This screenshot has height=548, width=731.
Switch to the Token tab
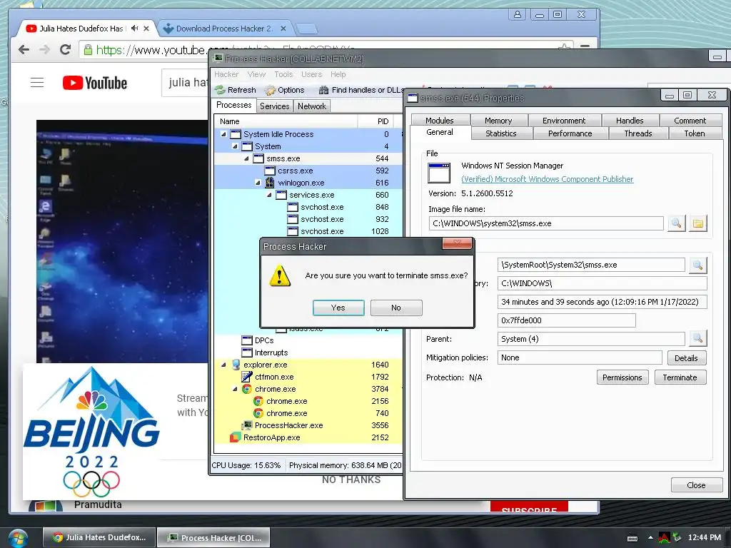click(x=695, y=133)
